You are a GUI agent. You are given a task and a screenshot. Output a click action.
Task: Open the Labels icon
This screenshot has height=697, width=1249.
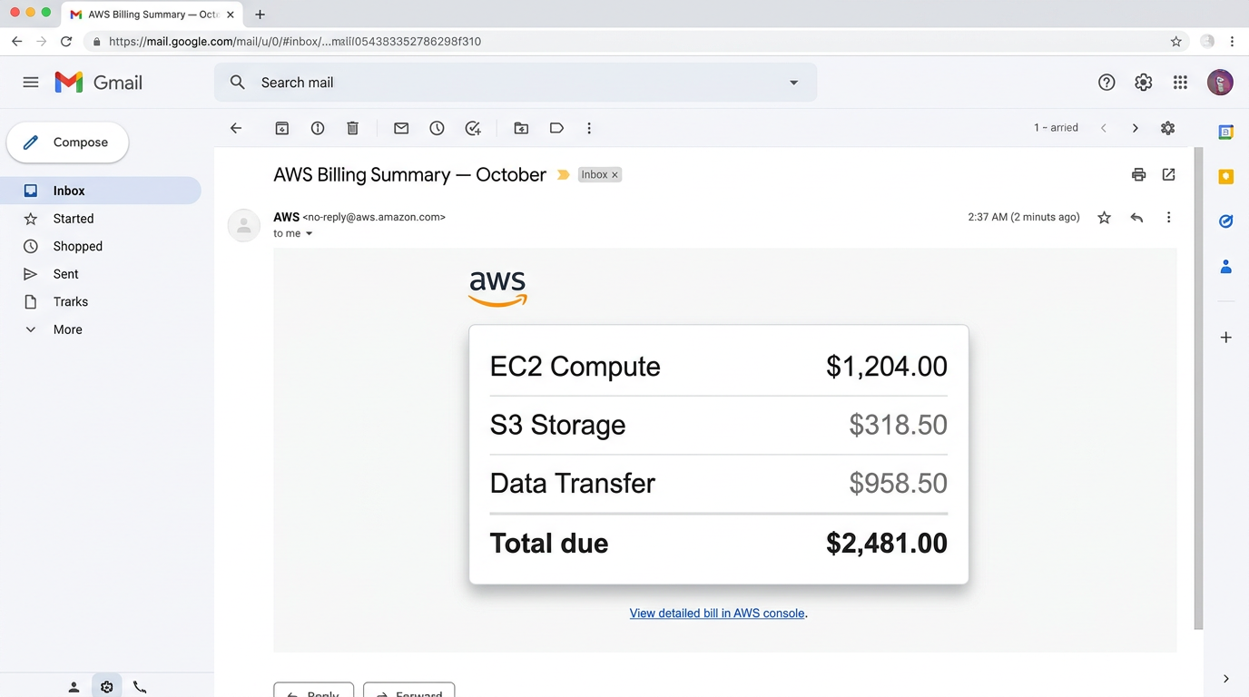pos(556,128)
